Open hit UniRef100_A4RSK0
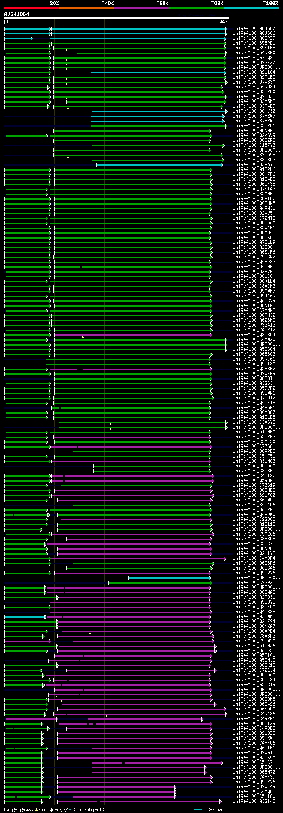The width and height of the screenshot is (283, 813). (x=254, y=53)
